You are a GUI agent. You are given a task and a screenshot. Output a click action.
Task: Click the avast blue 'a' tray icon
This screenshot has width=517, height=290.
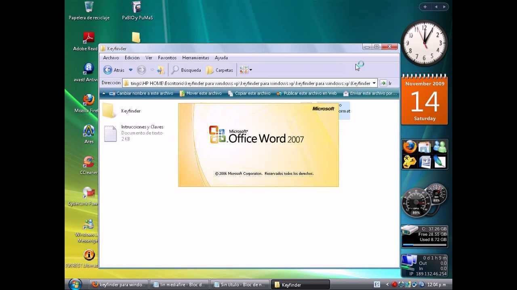coord(422,284)
